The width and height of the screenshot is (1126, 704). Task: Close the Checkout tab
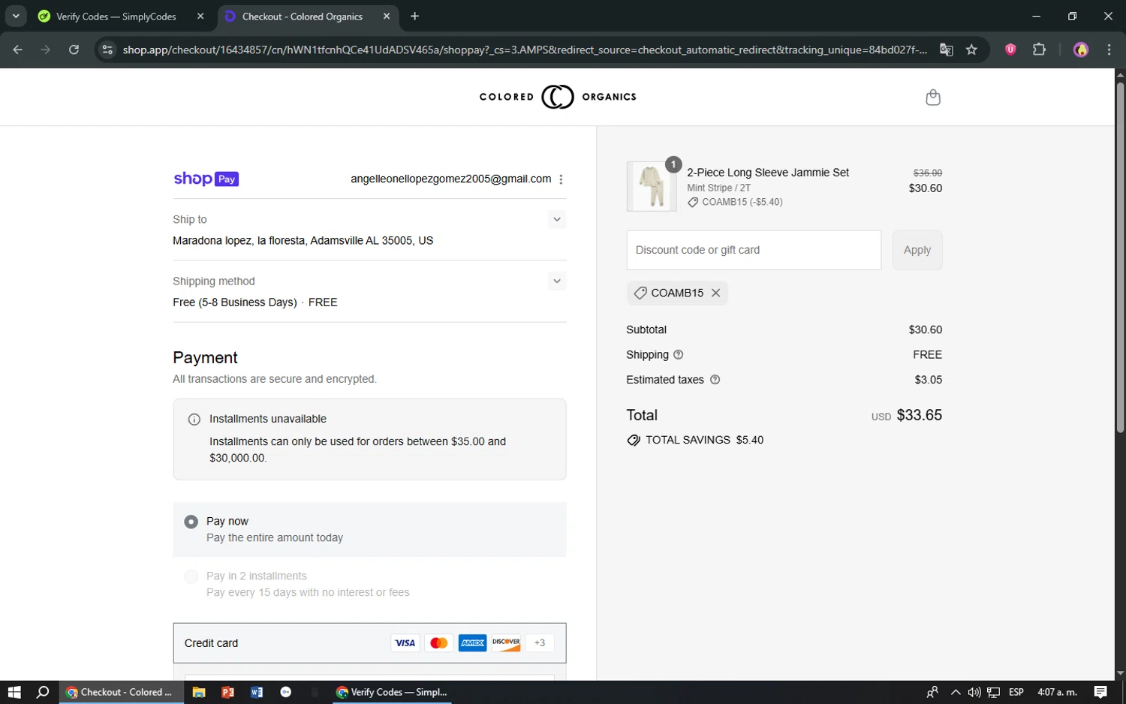coord(387,17)
